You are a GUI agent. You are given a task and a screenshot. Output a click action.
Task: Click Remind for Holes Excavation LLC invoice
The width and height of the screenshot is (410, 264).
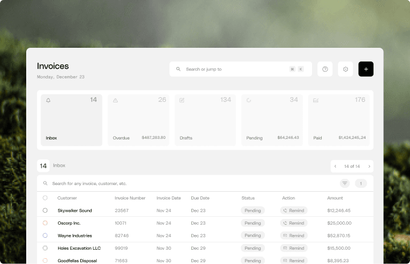[x=294, y=248]
